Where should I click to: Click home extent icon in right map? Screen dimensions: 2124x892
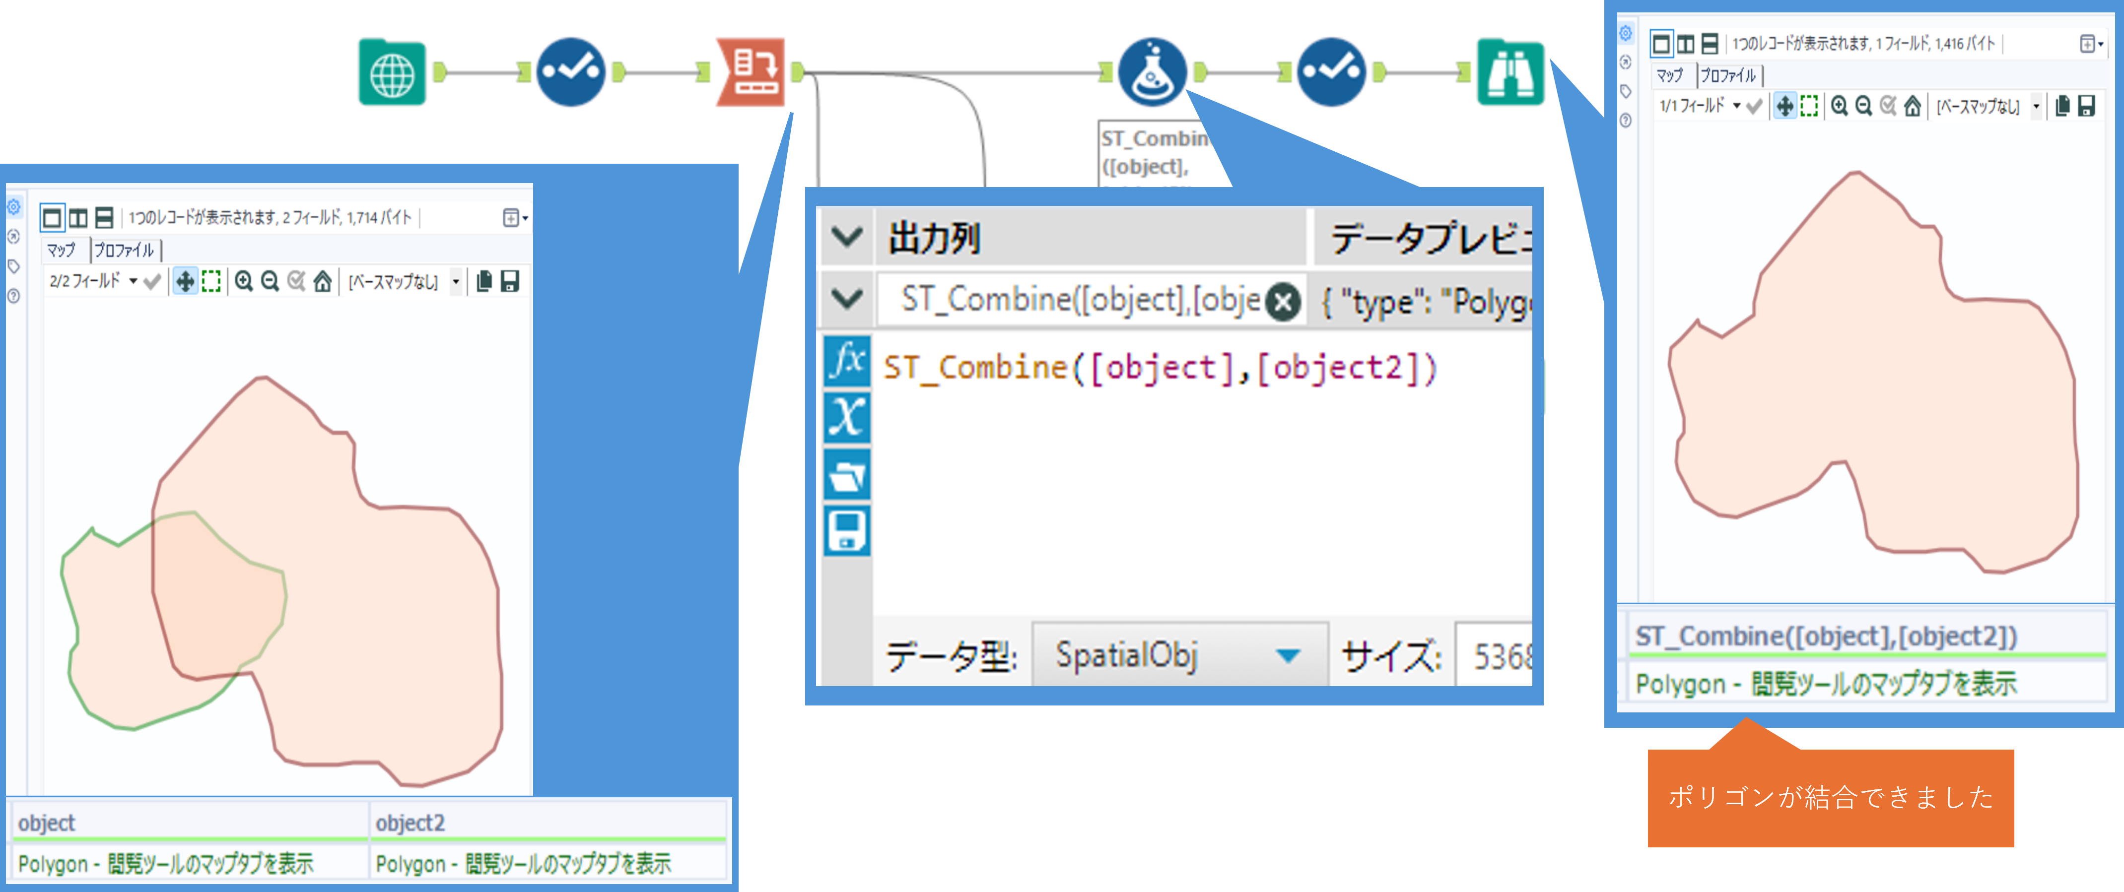(1912, 106)
